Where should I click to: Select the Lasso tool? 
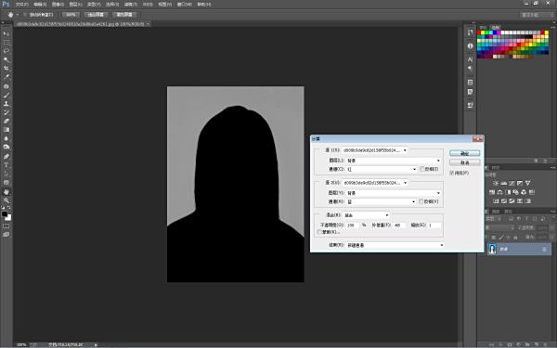tap(6, 51)
